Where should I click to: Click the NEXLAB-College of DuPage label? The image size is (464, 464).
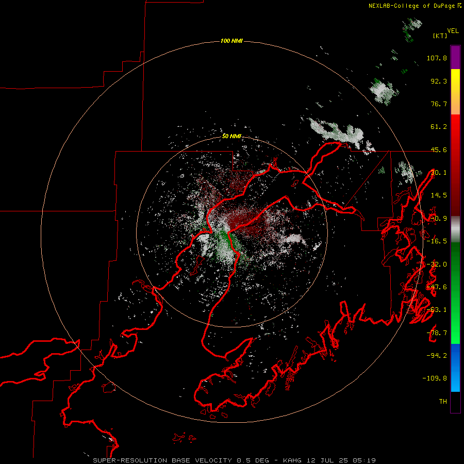pyautogui.click(x=412, y=6)
